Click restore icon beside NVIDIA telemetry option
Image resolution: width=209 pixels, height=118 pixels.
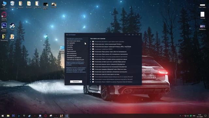click(91, 49)
